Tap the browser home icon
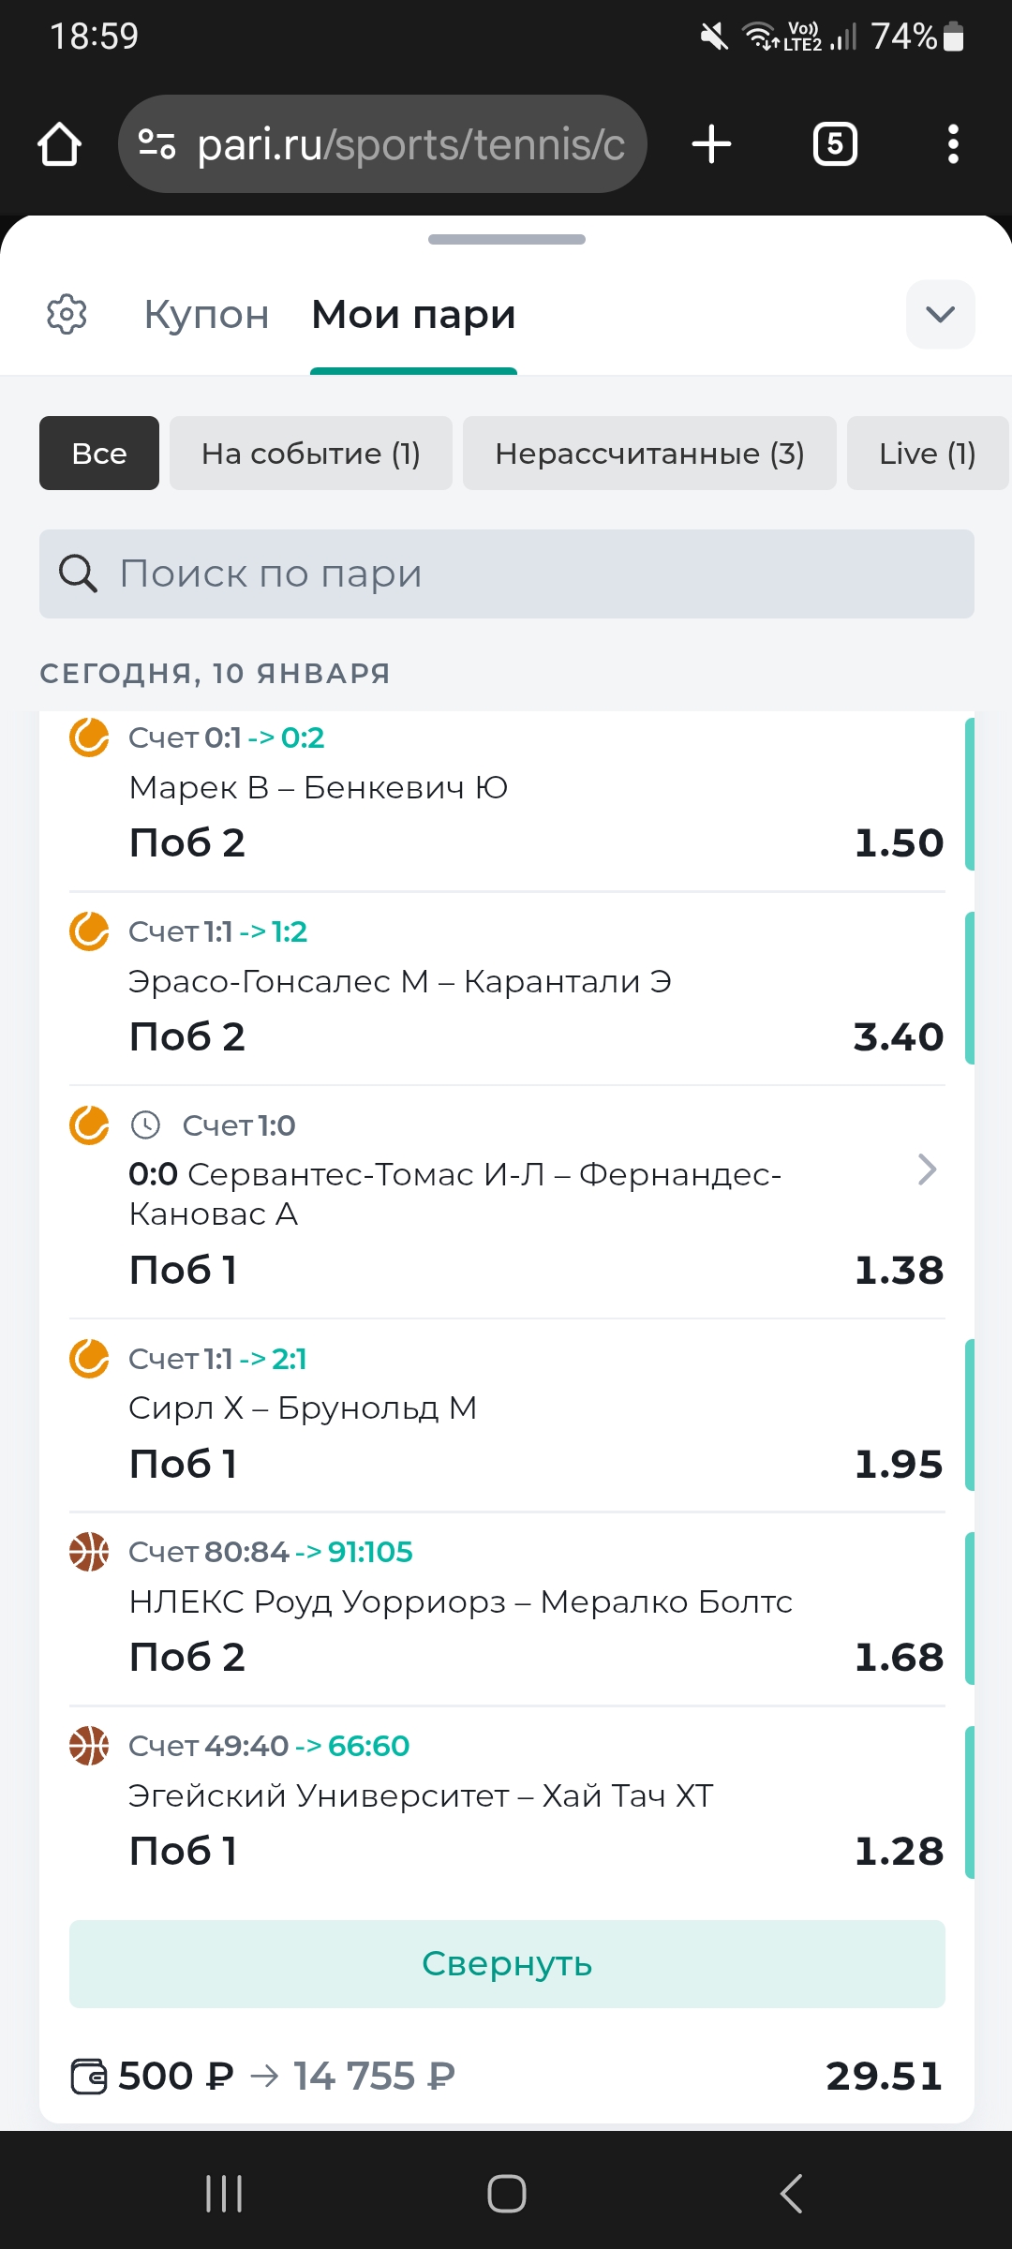The image size is (1012, 2249). pos(59,144)
